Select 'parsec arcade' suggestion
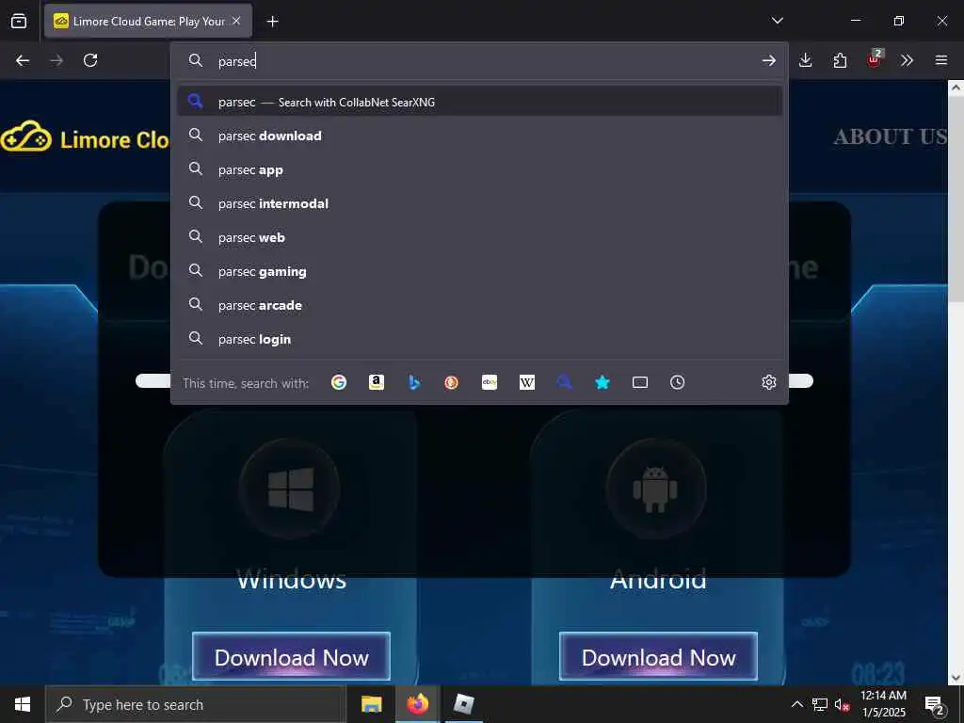The width and height of the screenshot is (964, 723). click(x=479, y=305)
